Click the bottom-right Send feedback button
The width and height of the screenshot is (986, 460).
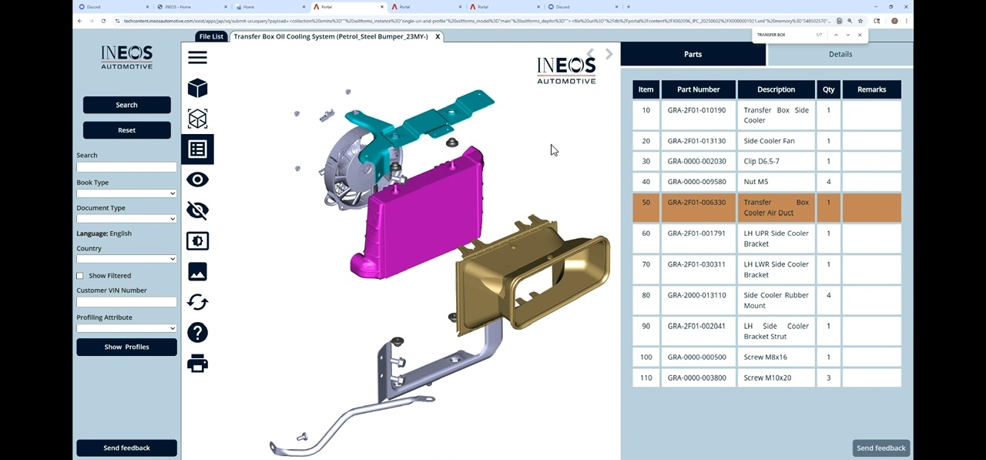[881, 448]
